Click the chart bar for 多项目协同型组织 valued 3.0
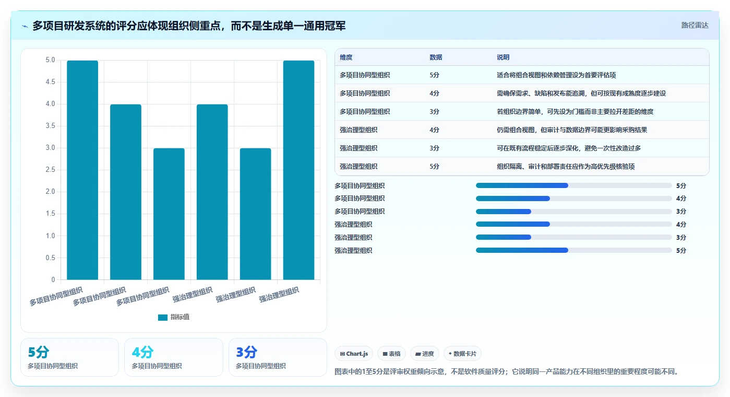 pos(169,214)
